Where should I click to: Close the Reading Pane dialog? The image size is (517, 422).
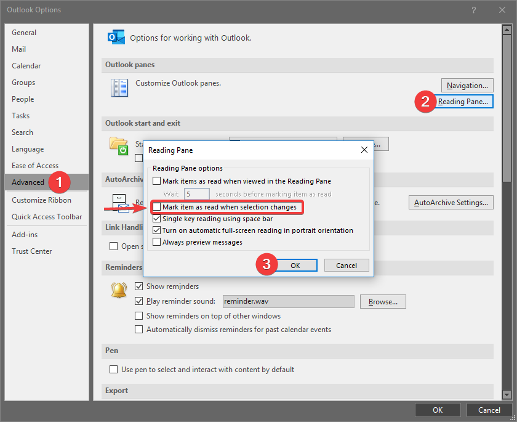(364, 150)
